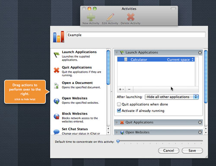Click the Open a Document icon
216x166 pixels.
[56, 86]
